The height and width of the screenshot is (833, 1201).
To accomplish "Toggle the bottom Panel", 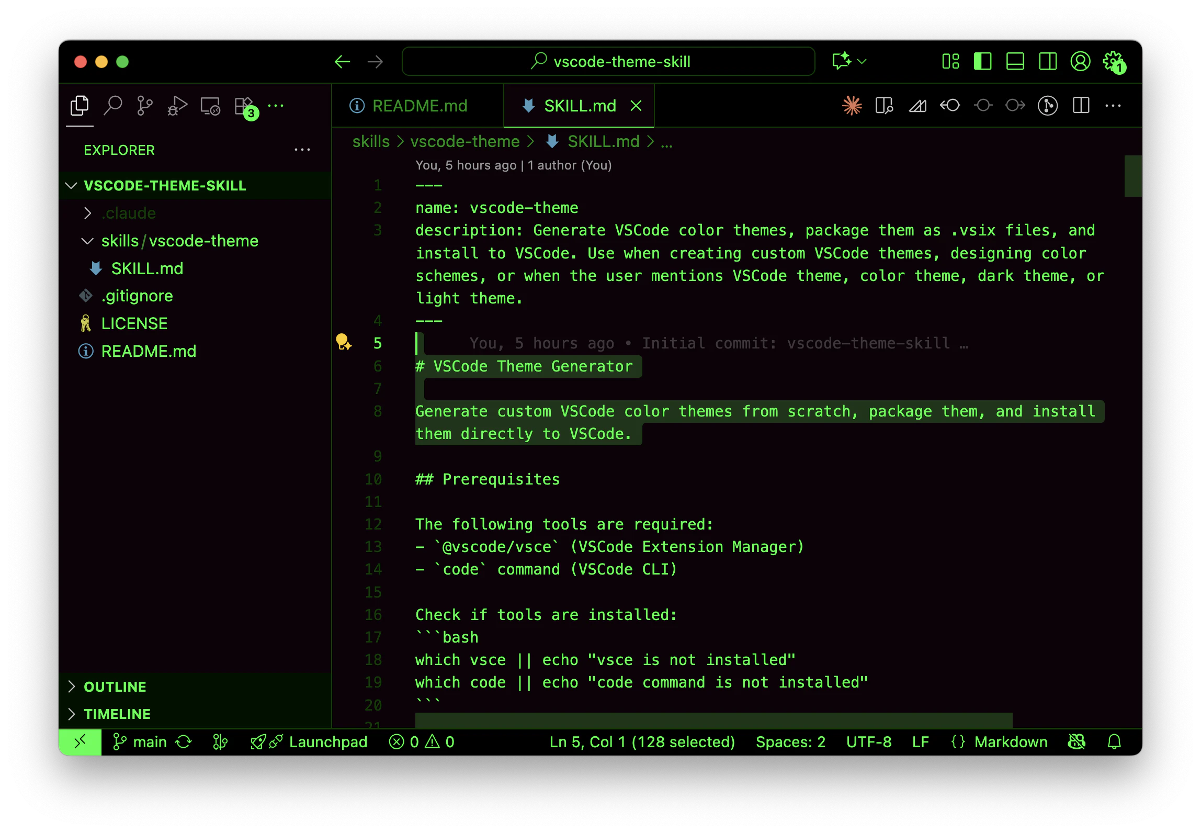I will (1015, 62).
